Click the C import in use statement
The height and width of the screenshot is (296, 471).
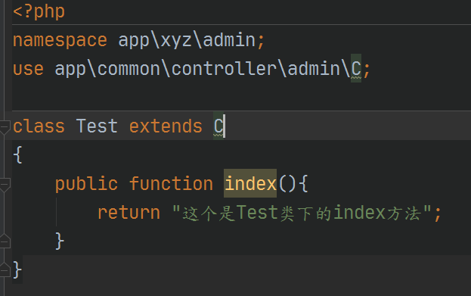tap(356, 68)
